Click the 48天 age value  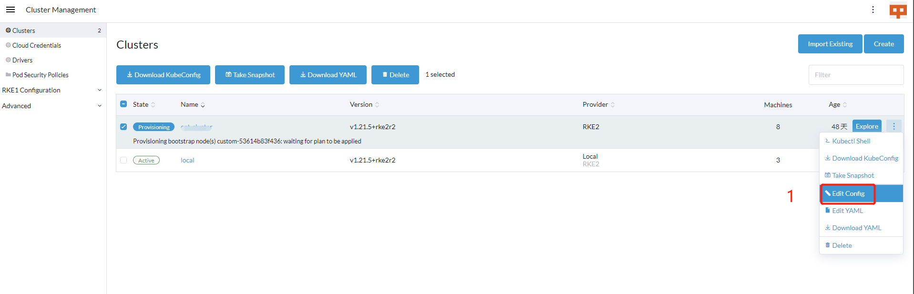click(x=839, y=127)
